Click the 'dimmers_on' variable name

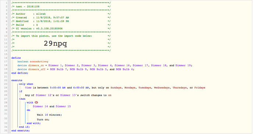coord(36,66)
